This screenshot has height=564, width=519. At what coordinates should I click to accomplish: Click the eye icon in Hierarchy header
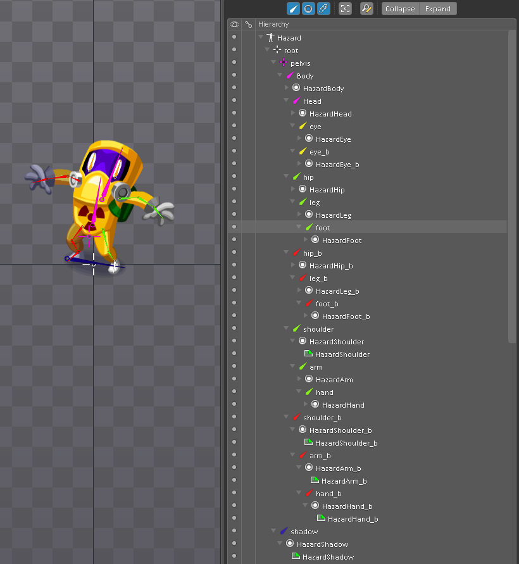tap(234, 24)
